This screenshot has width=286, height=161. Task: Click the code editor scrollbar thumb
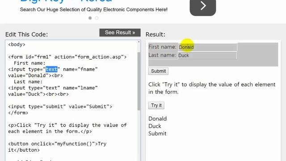(x=139, y=81)
